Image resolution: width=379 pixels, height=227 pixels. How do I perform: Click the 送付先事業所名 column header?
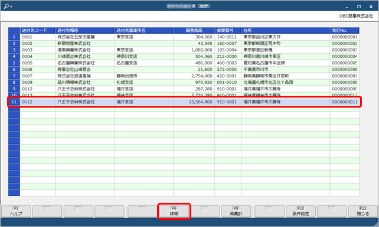tap(143, 31)
